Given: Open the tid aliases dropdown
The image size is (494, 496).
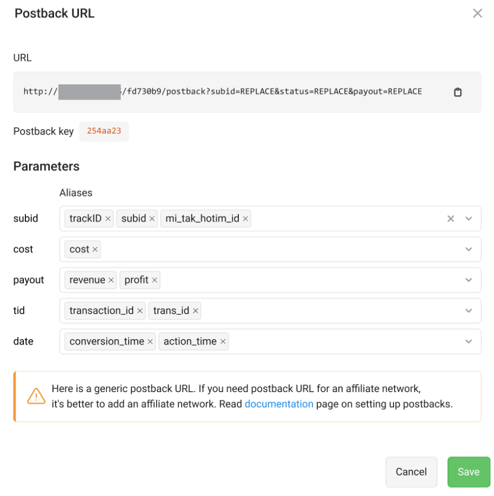Looking at the screenshot, I should point(469,311).
